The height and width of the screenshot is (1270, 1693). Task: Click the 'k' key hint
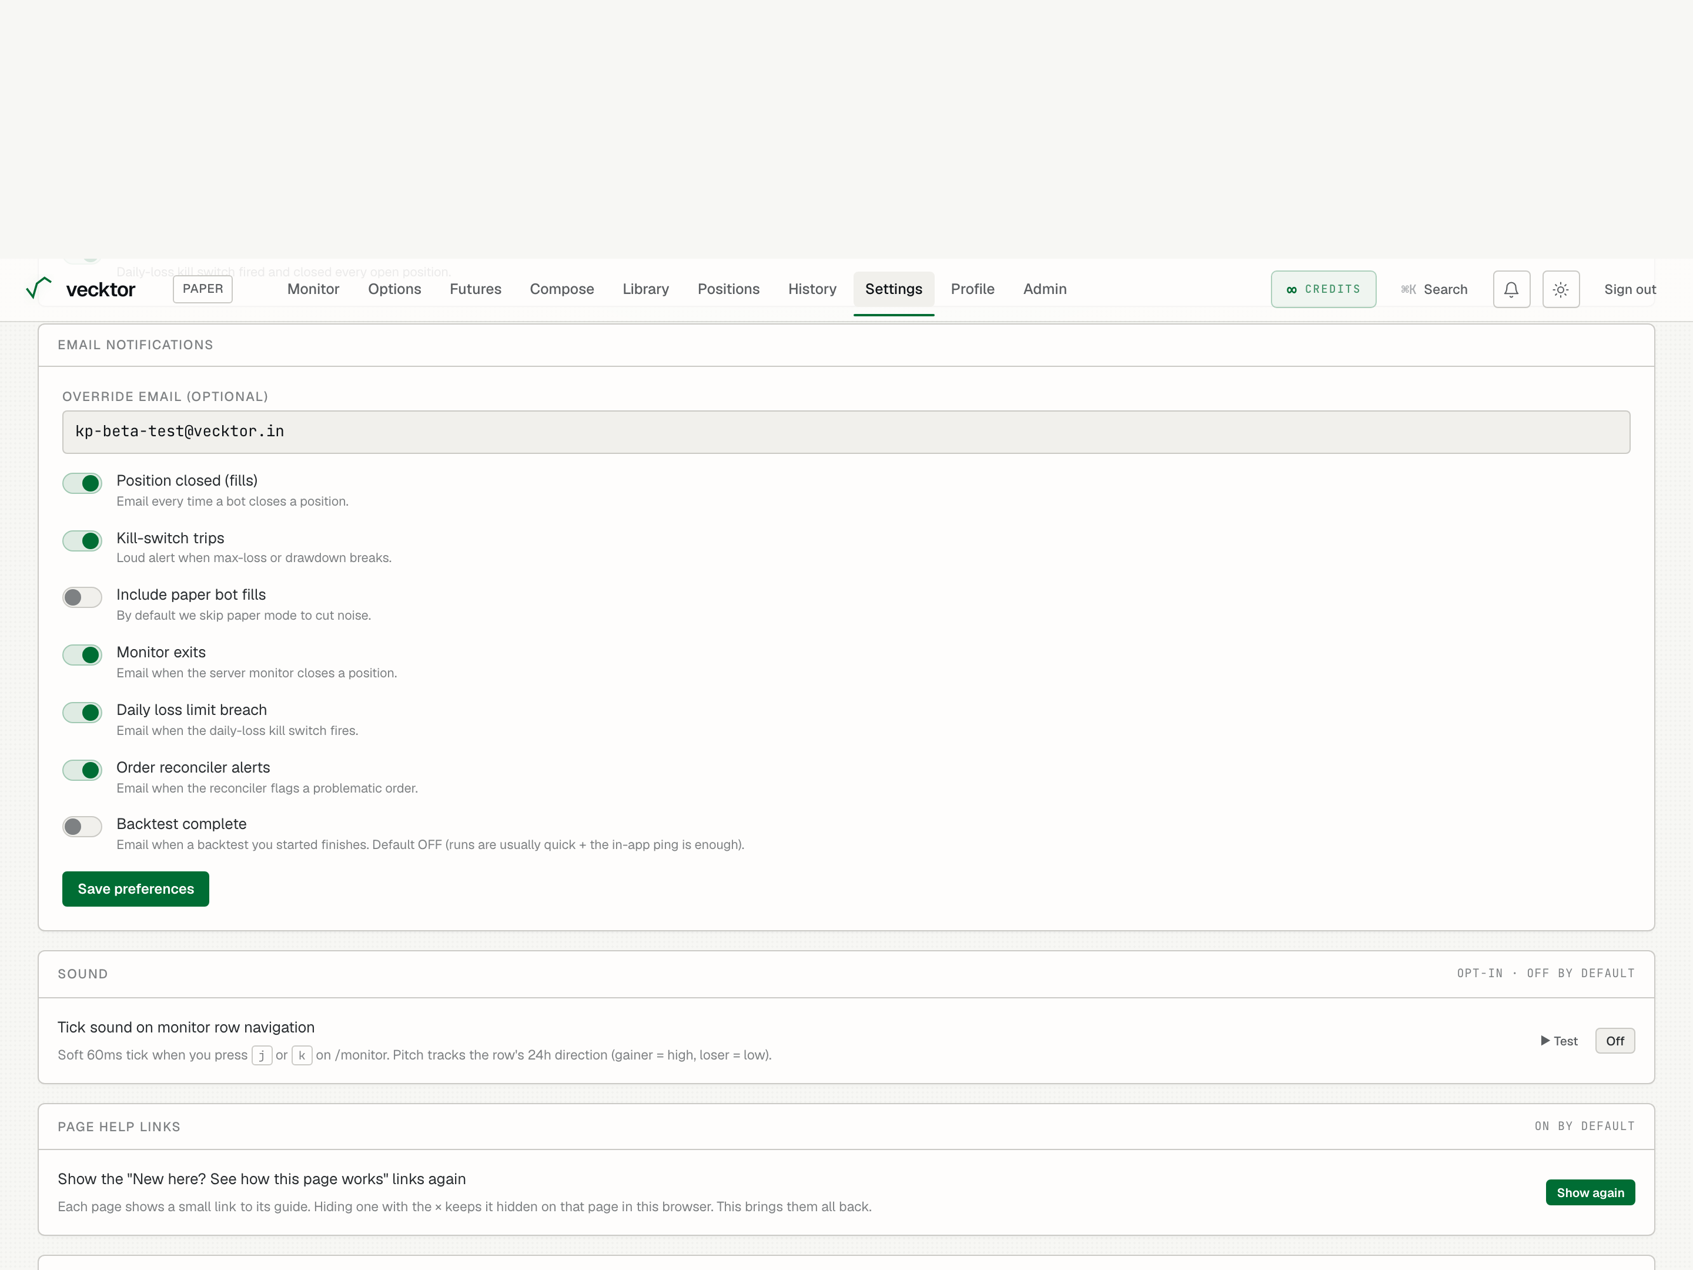coord(302,1055)
